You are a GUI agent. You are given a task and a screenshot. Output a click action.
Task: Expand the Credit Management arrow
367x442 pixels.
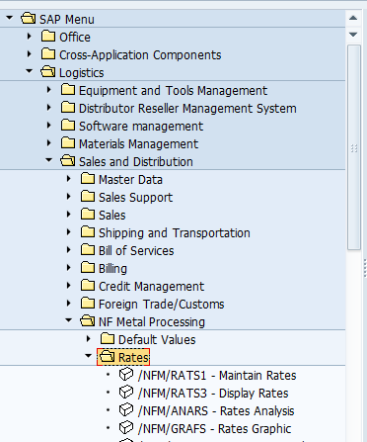(69, 285)
